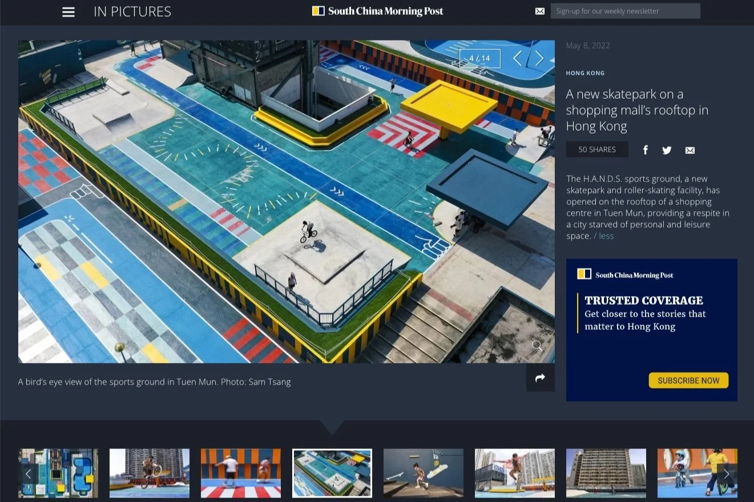Viewport: 754px width, 502px height.
Task: Share on Twitter
Action: coord(667,150)
